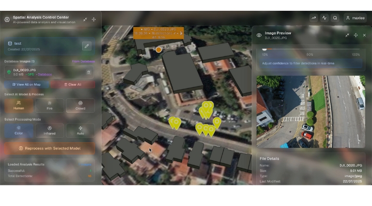Select the Human AI model
The image size is (372, 206).
coord(19,105)
